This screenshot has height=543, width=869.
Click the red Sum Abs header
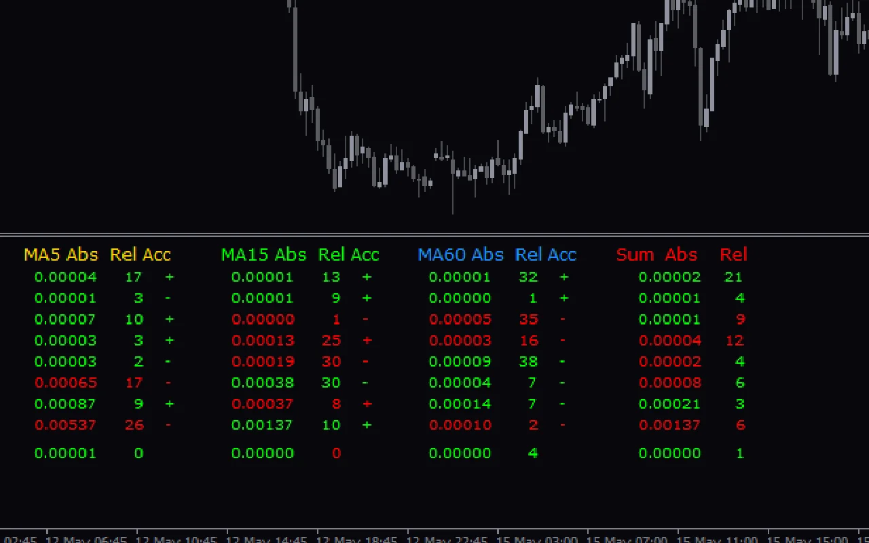pyautogui.click(x=658, y=255)
